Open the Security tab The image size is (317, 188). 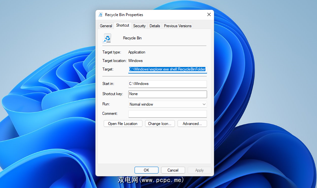[x=139, y=26]
